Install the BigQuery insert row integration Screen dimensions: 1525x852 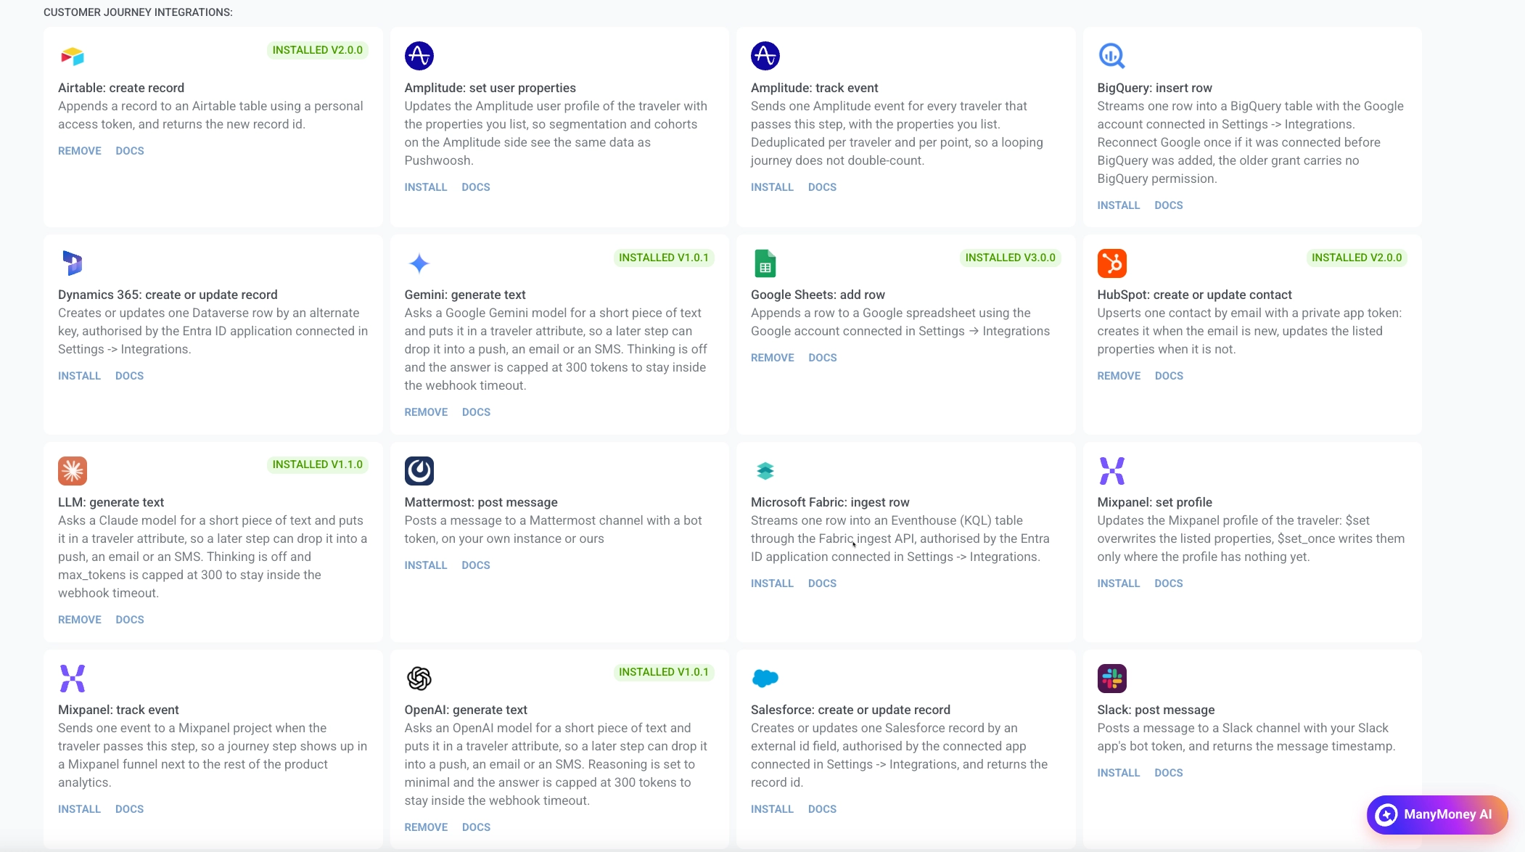pyautogui.click(x=1119, y=205)
